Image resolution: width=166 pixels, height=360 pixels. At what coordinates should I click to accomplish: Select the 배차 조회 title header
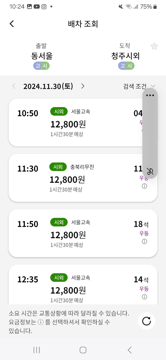pyautogui.click(x=83, y=24)
